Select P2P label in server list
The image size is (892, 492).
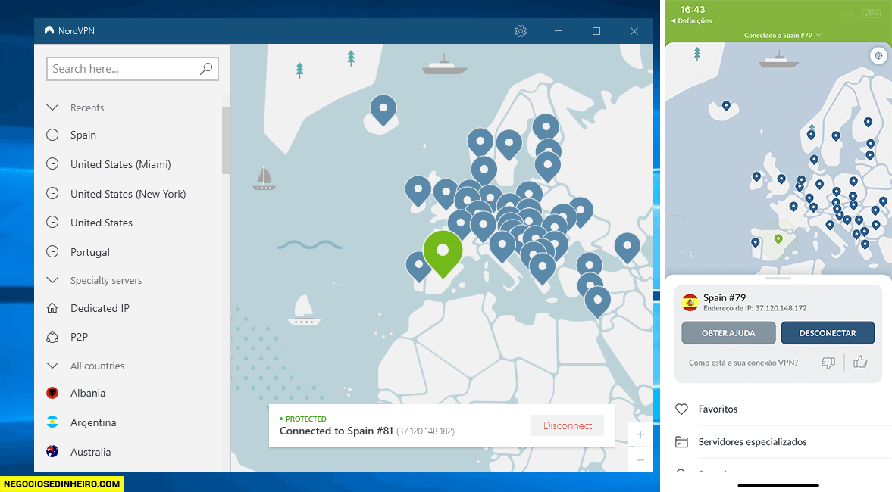(x=79, y=337)
